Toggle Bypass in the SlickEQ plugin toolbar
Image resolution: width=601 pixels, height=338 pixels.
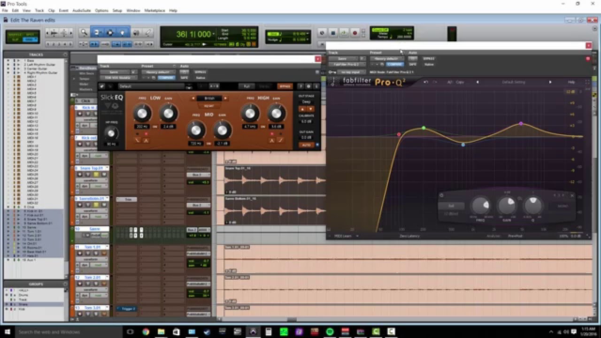point(285,86)
